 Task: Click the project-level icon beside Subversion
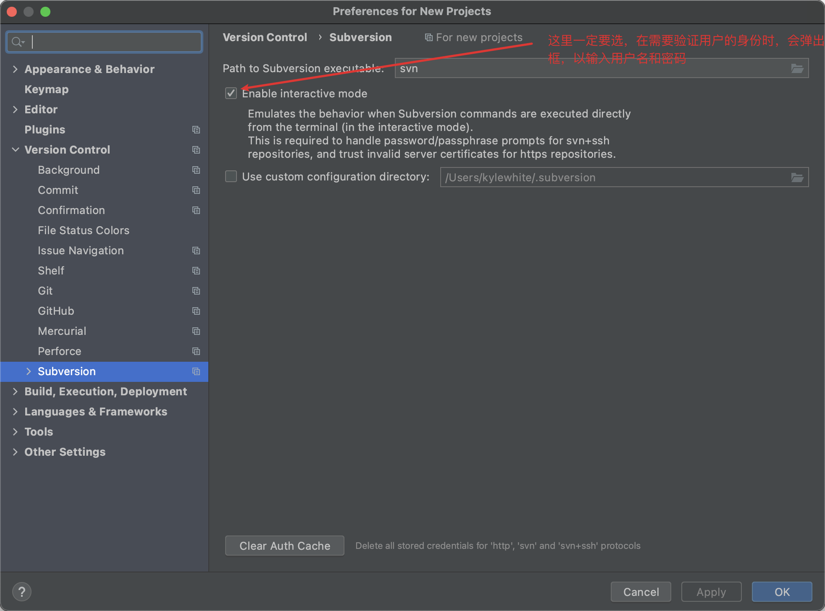(196, 371)
